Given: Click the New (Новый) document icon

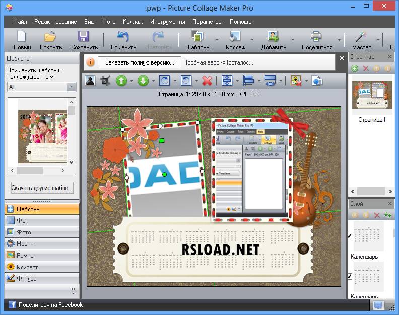Looking at the screenshot, I should 22,36.
